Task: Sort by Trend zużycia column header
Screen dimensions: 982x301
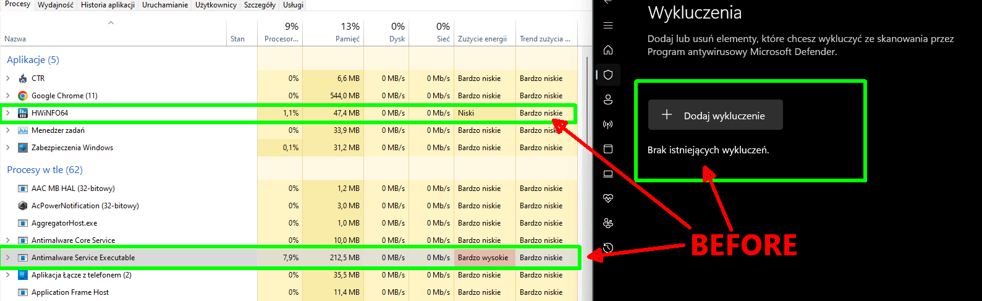Action: pos(546,32)
